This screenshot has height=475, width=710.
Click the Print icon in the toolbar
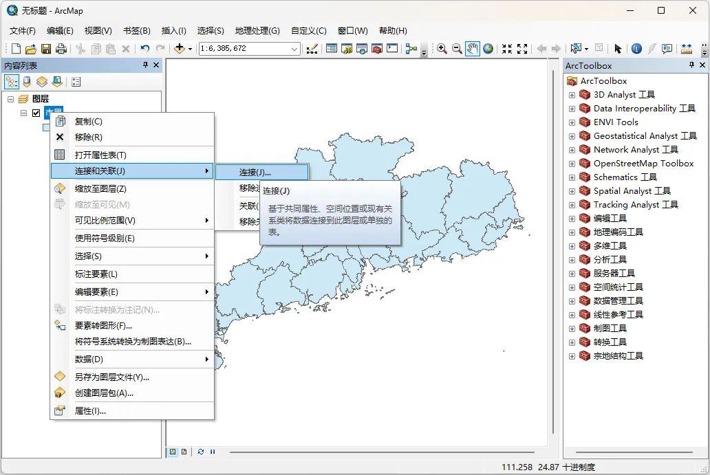tap(61, 48)
